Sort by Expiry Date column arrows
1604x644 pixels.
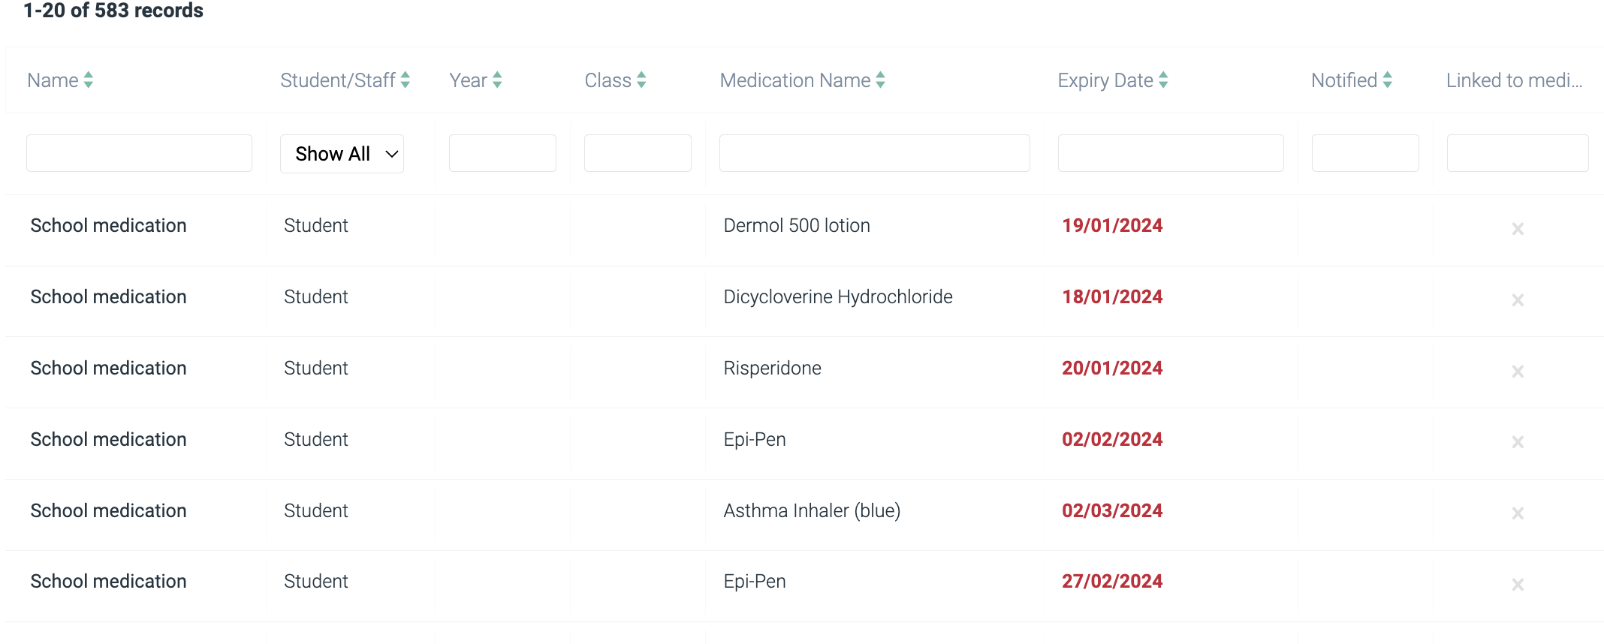(x=1163, y=80)
